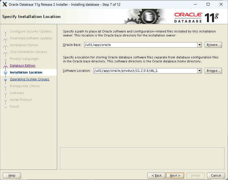Viewport: 228px width, 180px height.
Task: Close the installer window
Action: click(x=221, y=4)
